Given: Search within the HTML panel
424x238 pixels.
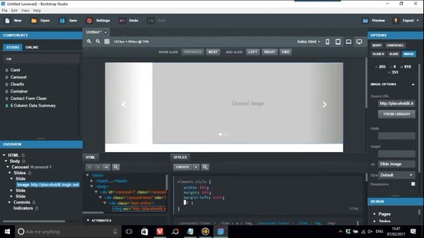Looking at the screenshot, I should [116, 167].
